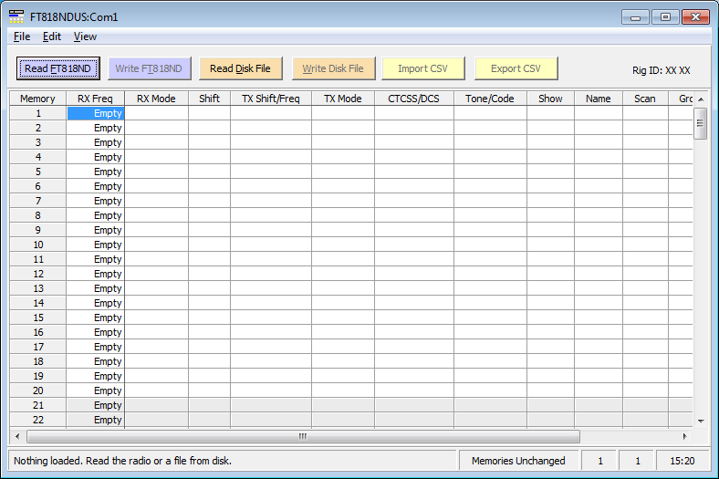Viewport: 719px width, 479px height.
Task: Minimize the FT818NDUS window
Action: [x=636, y=17]
